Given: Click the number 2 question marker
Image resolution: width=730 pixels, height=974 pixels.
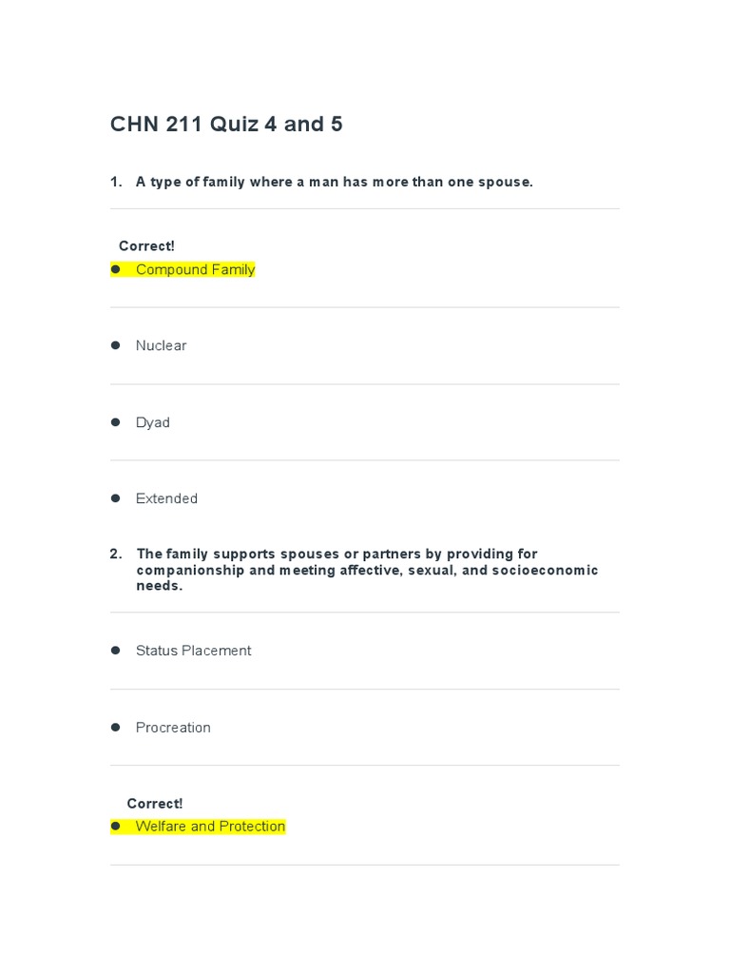Looking at the screenshot, I should point(116,554).
